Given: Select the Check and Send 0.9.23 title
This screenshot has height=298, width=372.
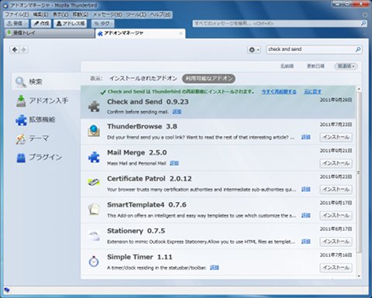Looking at the screenshot, I should (x=148, y=101).
